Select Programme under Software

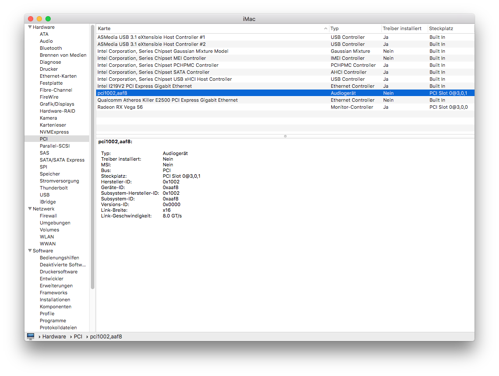[53, 321]
